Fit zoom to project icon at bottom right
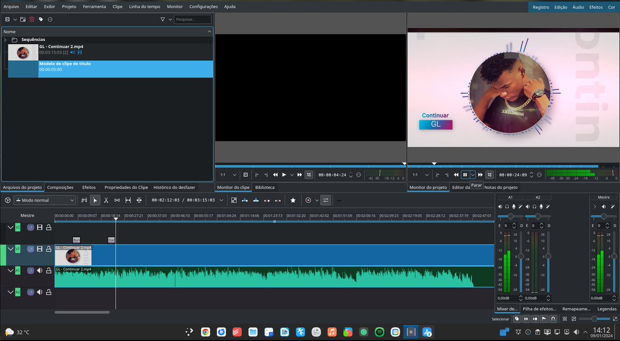 click(x=565, y=319)
